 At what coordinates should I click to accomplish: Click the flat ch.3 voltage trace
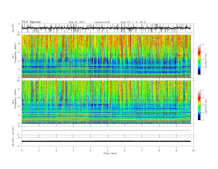tap(106, 130)
